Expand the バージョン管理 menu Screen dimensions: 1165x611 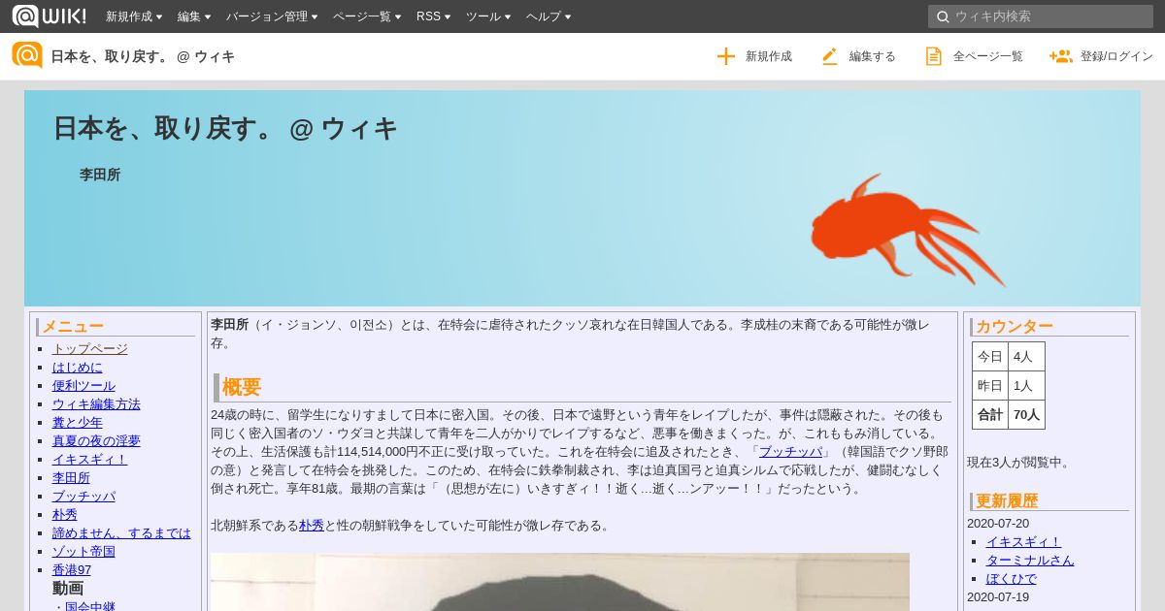pos(273,16)
